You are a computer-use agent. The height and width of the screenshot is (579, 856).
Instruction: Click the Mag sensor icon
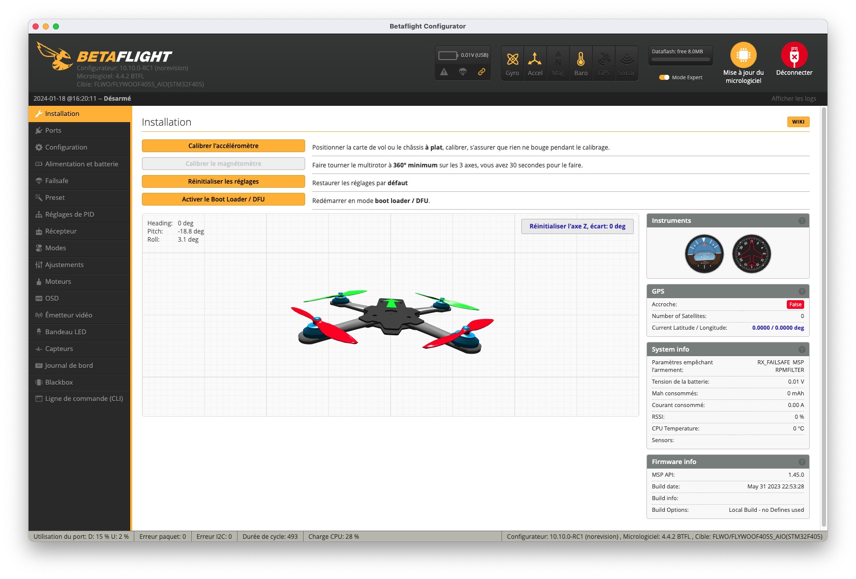point(558,63)
